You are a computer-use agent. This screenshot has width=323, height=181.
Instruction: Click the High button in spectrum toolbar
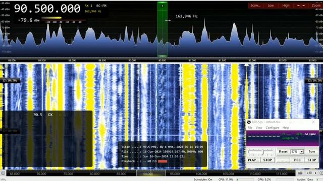286,6
